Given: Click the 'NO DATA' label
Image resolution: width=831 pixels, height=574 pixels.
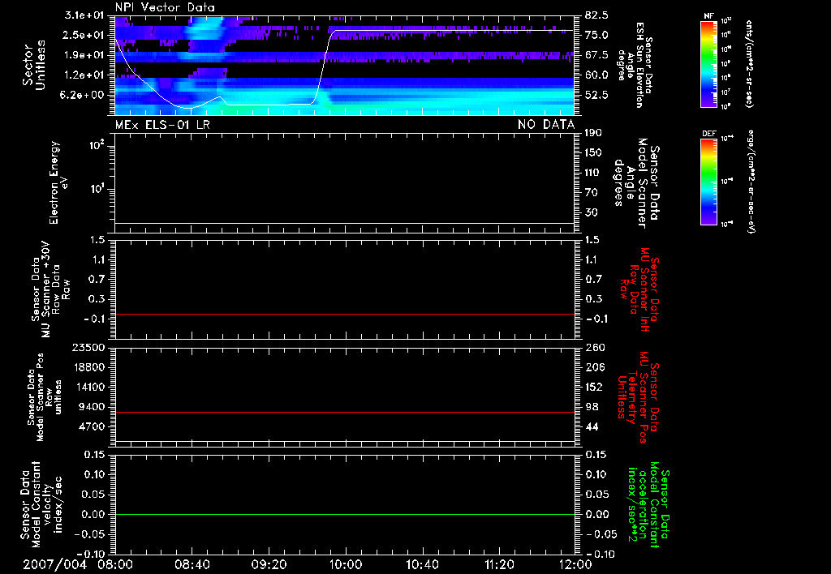Looking at the screenshot, I should (546, 125).
